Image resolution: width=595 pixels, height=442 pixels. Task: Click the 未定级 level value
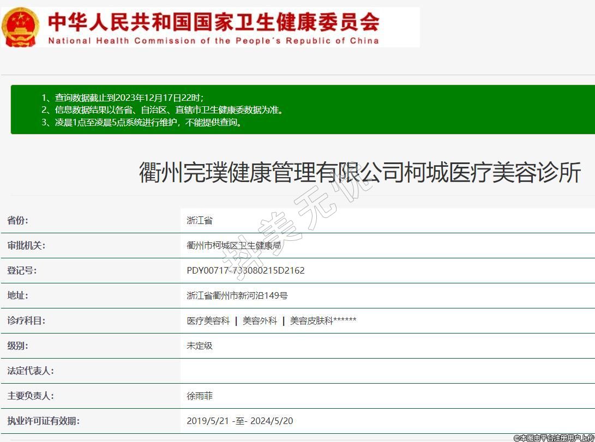(200, 346)
